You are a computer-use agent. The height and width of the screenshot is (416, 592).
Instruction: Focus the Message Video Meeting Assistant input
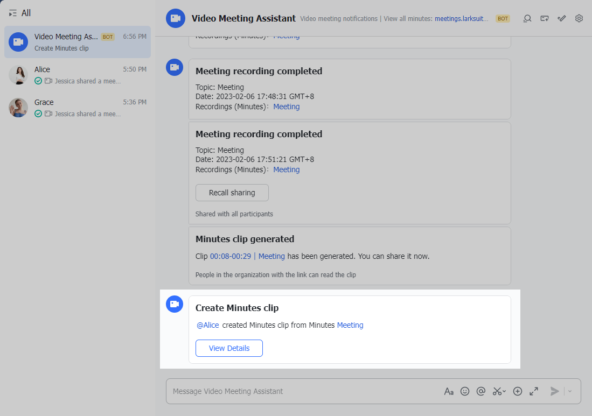pos(302,391)
